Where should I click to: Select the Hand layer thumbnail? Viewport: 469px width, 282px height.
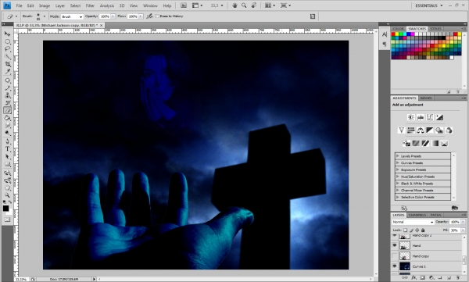(x=405, y=245)
